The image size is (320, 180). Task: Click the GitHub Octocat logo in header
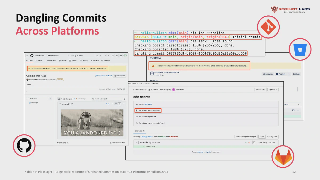click(32, 55)
